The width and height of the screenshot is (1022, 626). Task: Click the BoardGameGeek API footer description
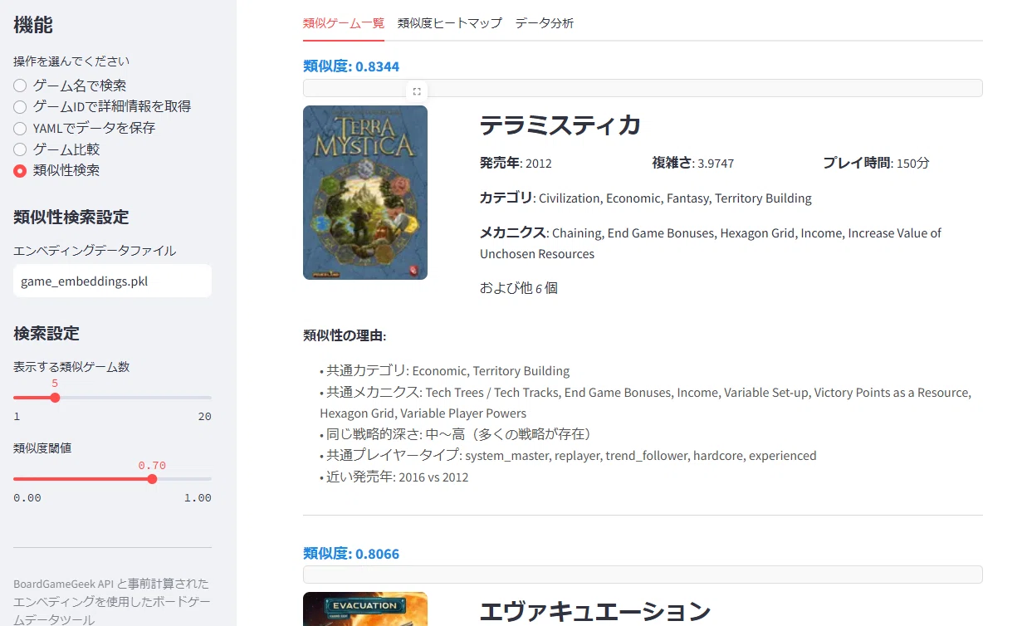click(111, 602)
